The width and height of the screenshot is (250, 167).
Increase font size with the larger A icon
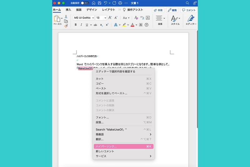click(x=110, y=18)
